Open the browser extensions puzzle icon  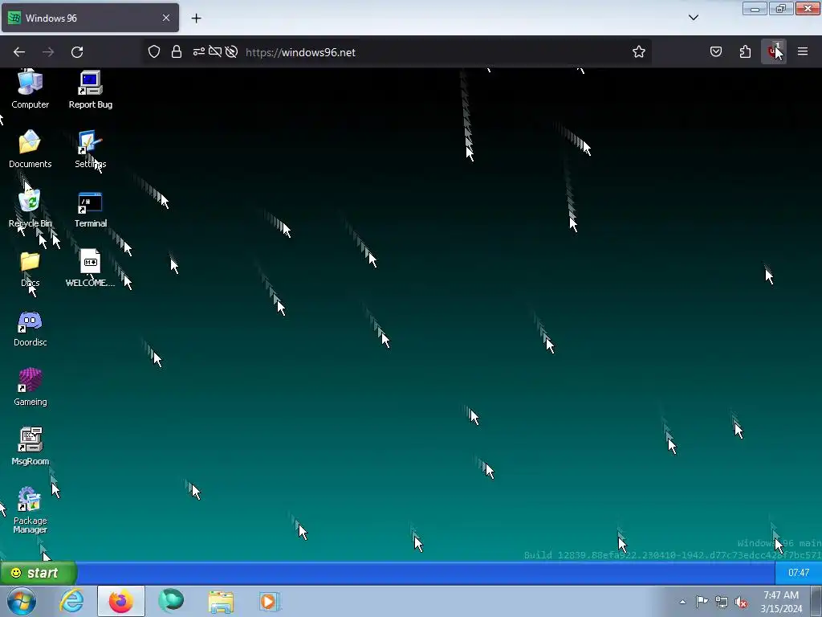click(x=745, y=52)
